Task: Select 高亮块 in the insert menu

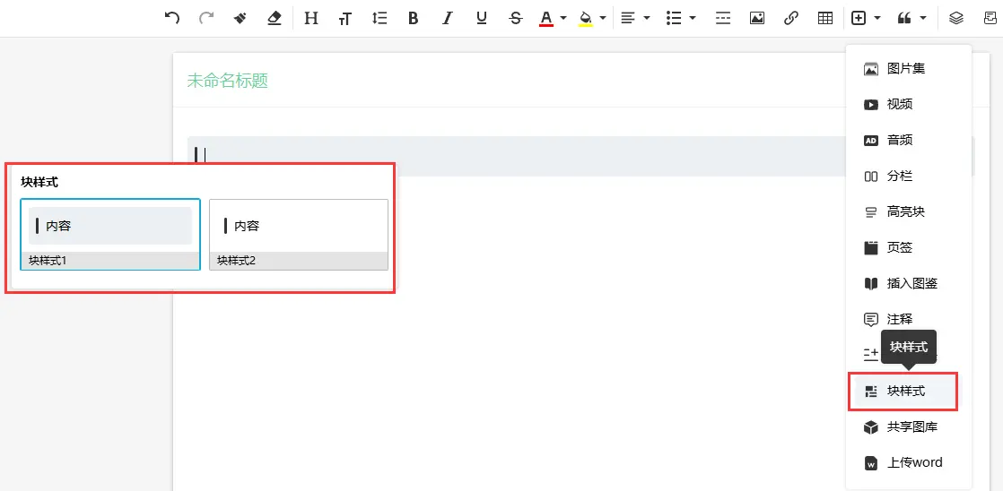Action: pos(905,211)
